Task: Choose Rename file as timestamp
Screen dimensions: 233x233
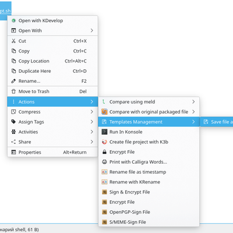Action: 149,172
